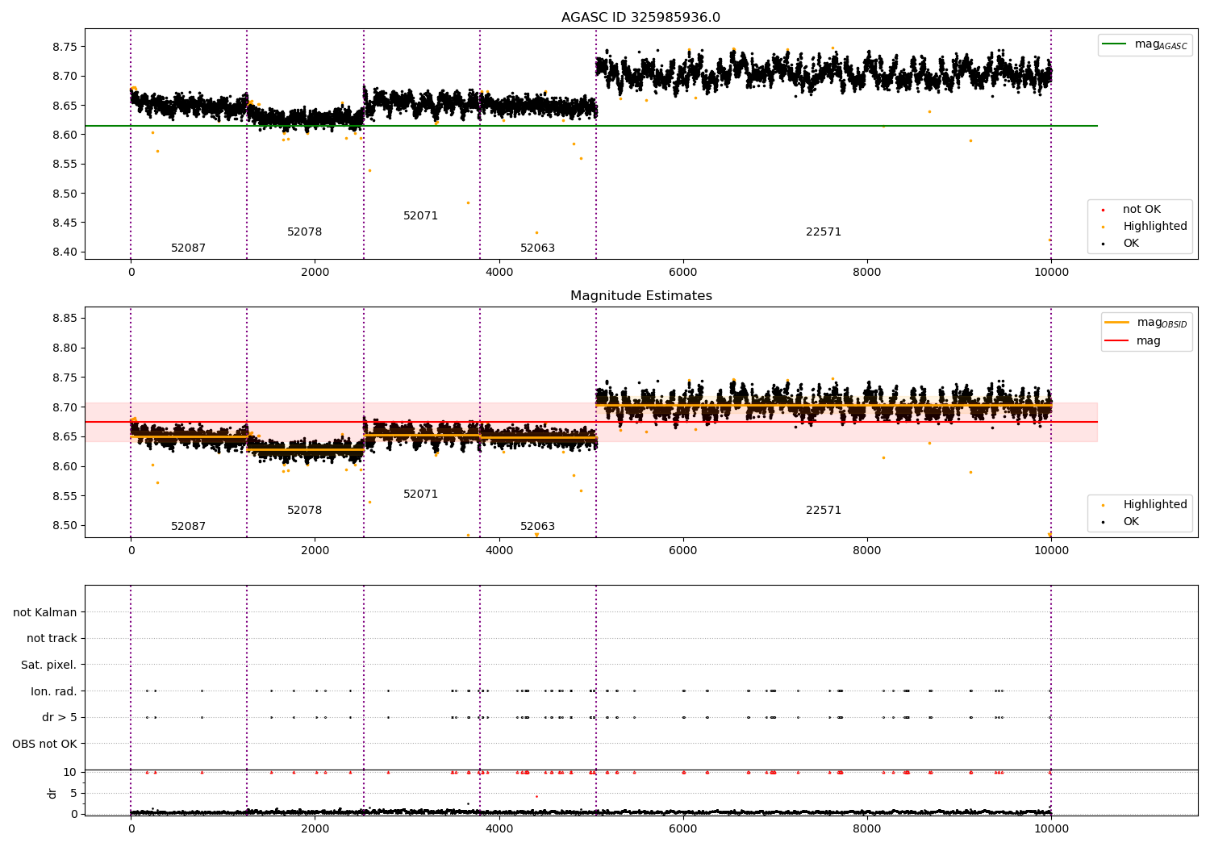Click the green mag AGASC legend line

(1116, 44)
